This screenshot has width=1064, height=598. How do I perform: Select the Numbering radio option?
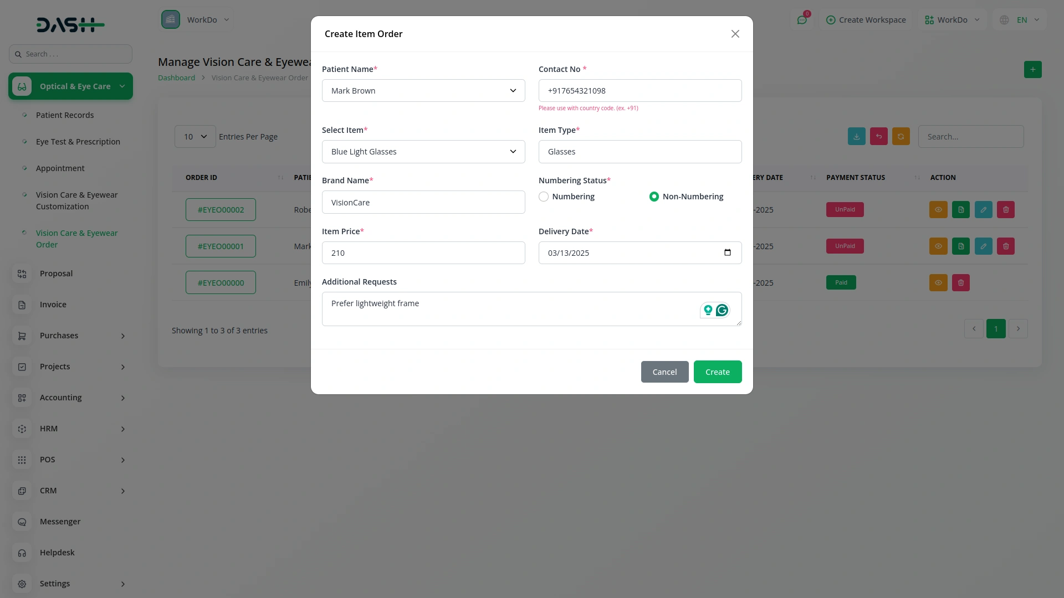coord(544,197)
